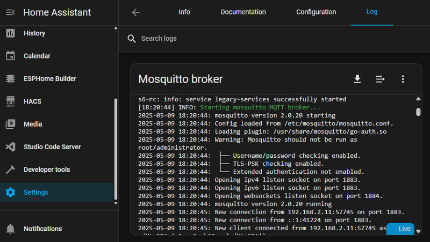The image size is (430, 242).
Task: Collapse the sidebar with the menu icon
Action: point(10,12)
